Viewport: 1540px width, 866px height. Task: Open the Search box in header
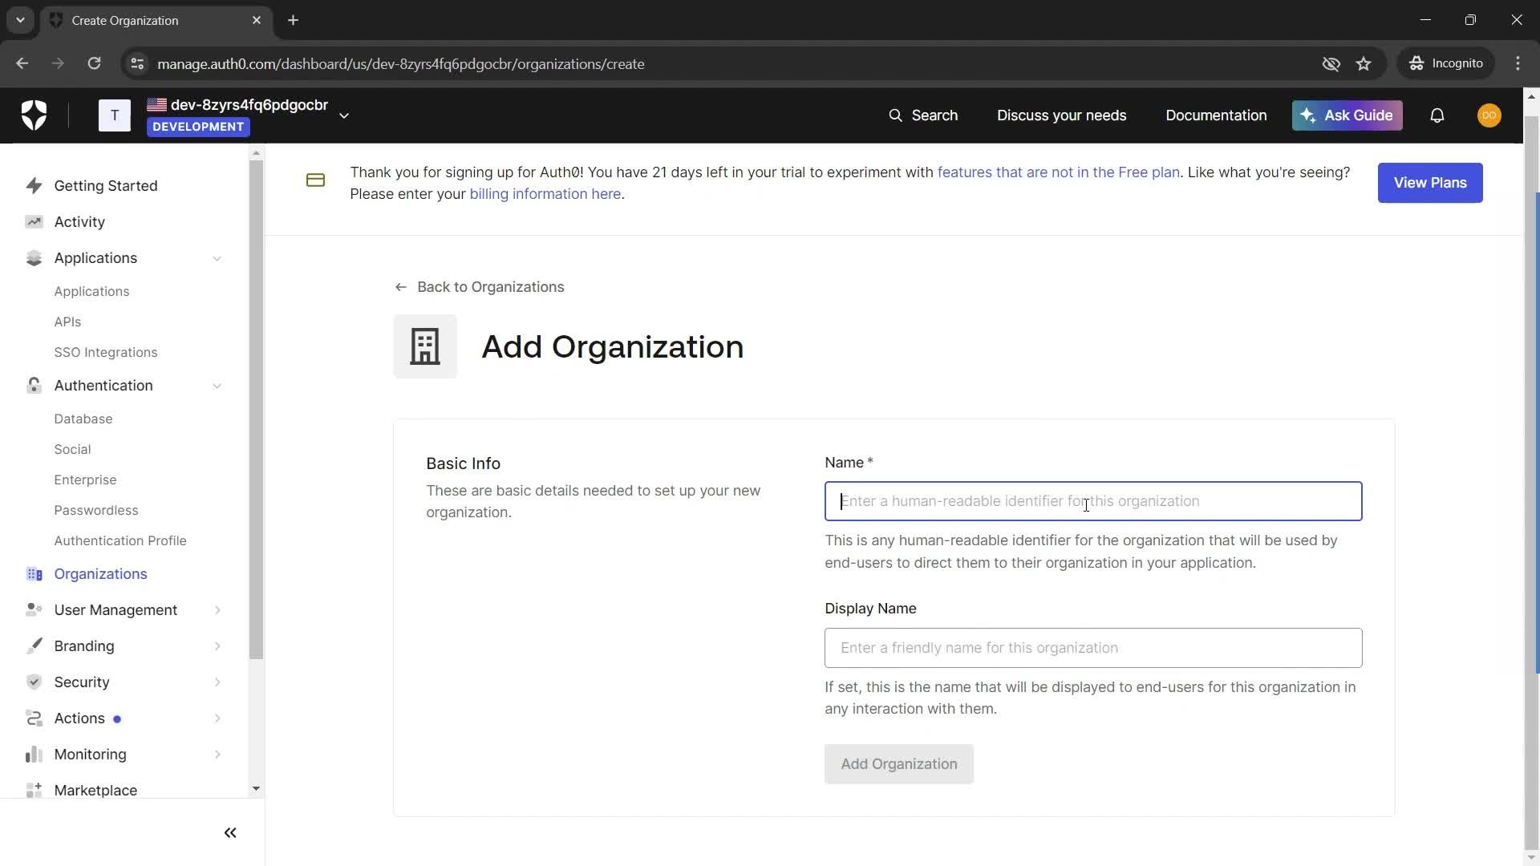[x=923, y=115]
